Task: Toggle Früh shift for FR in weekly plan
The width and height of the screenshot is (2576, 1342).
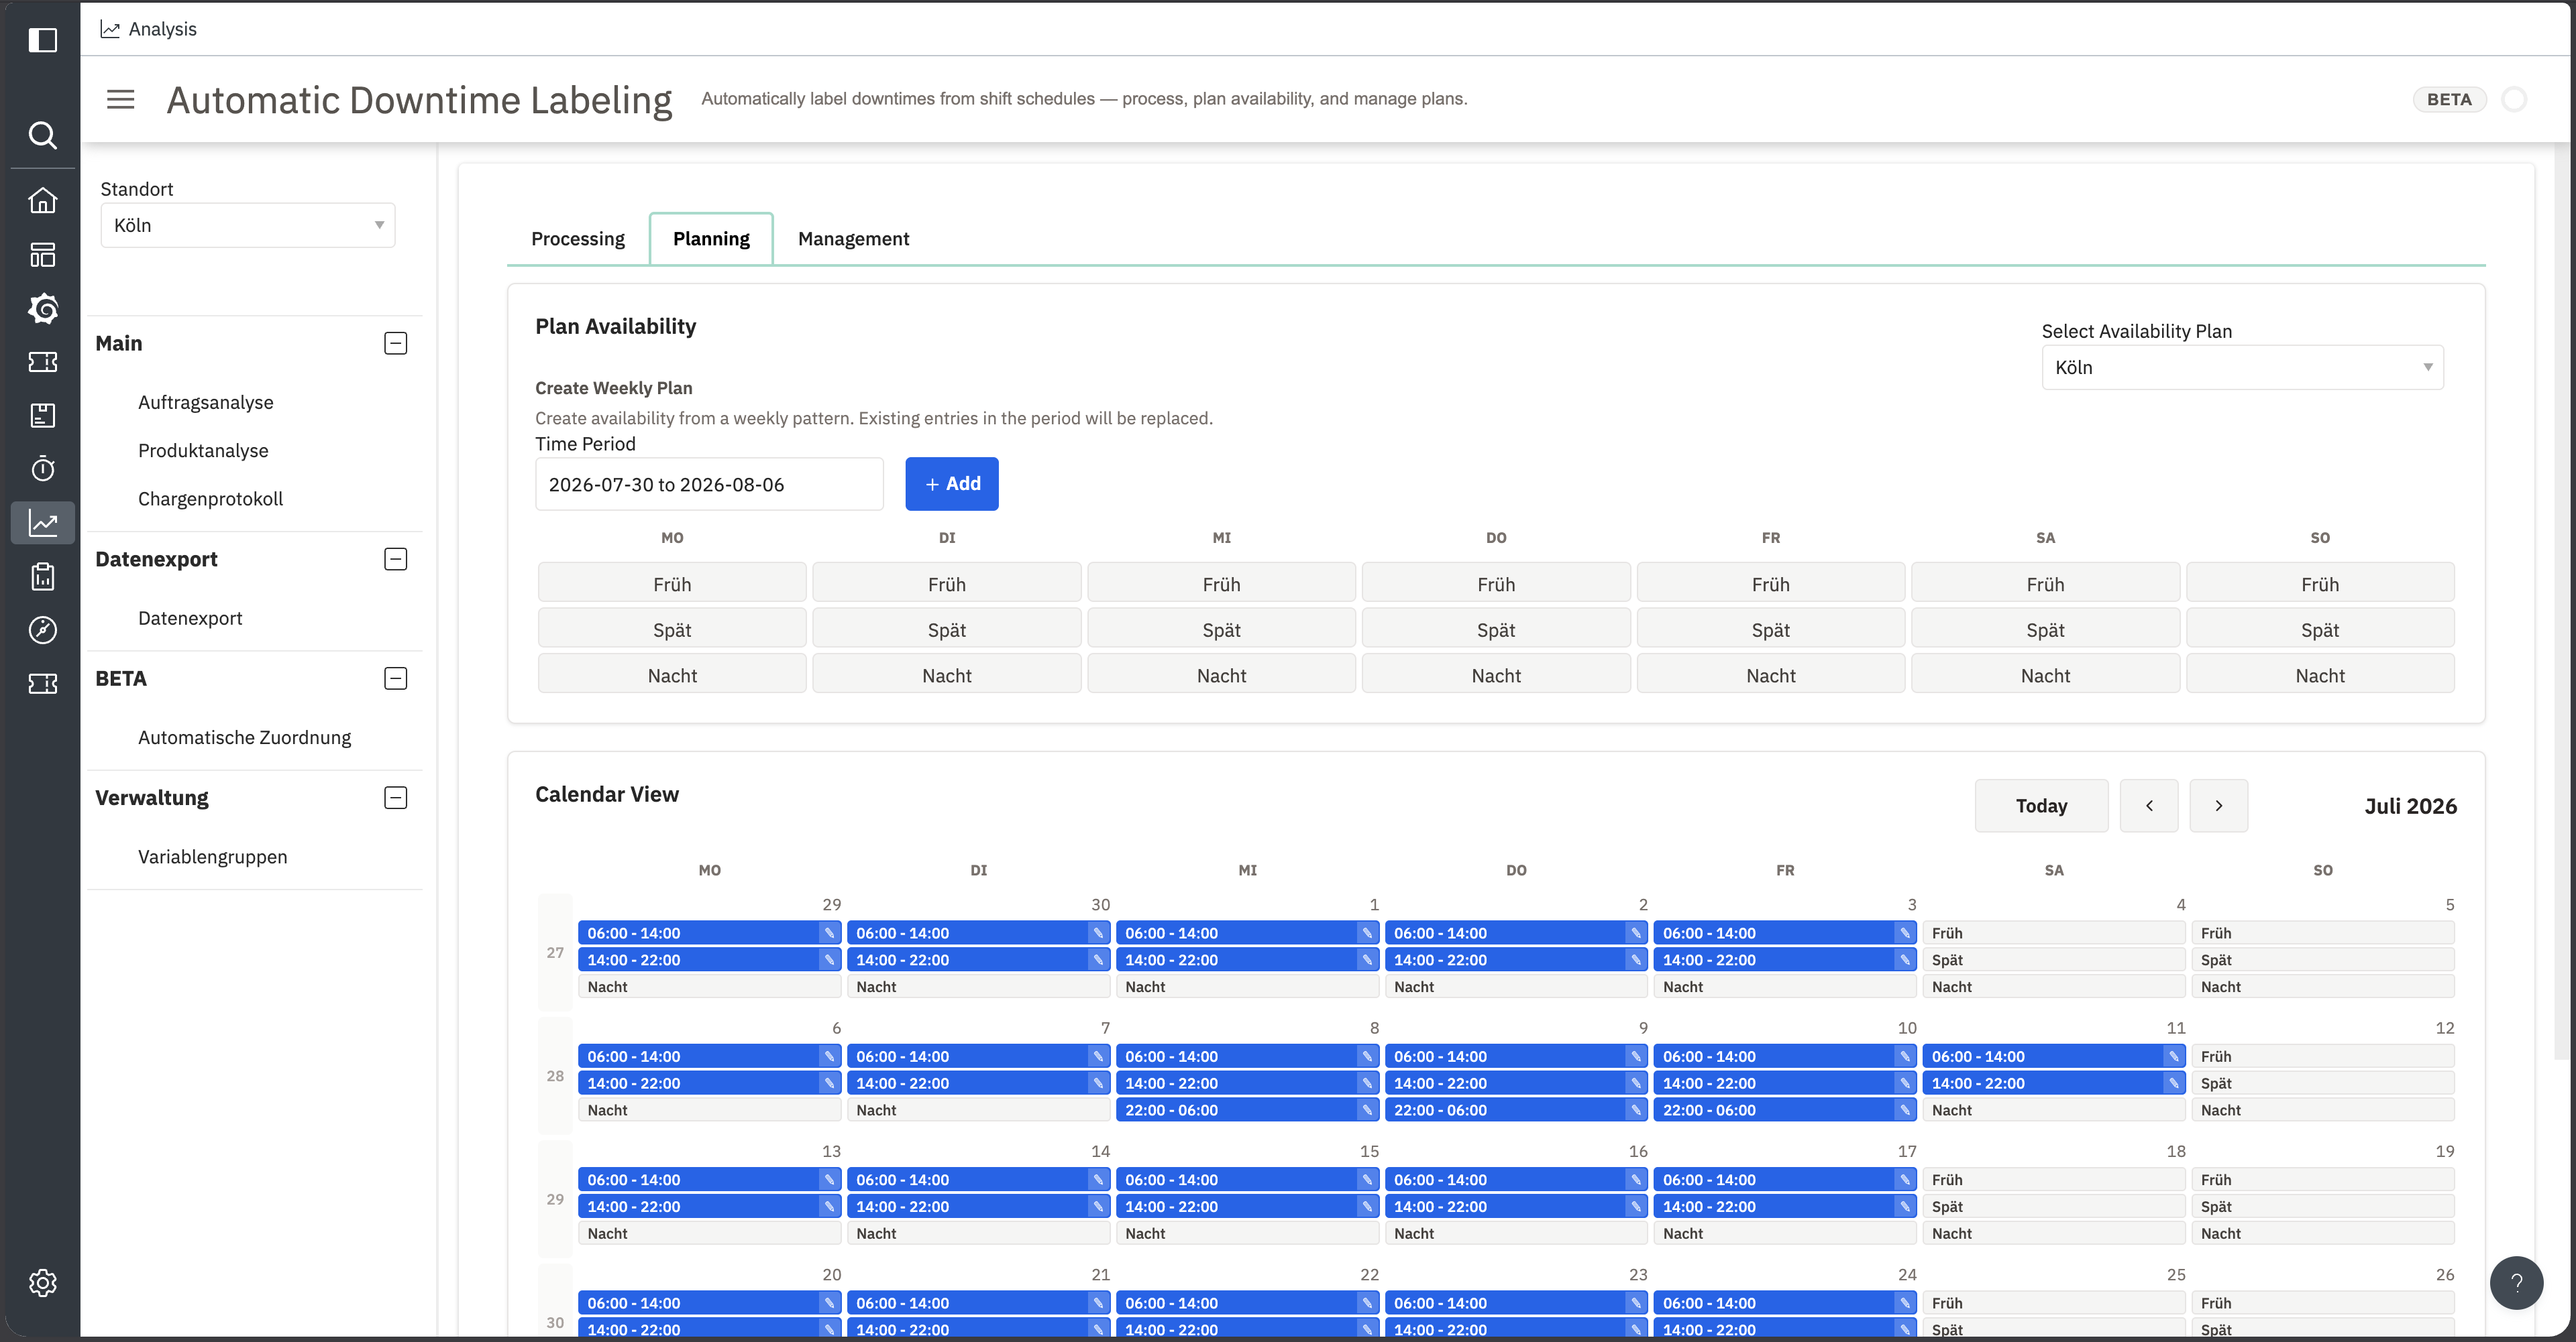Action: point(1770,584)
